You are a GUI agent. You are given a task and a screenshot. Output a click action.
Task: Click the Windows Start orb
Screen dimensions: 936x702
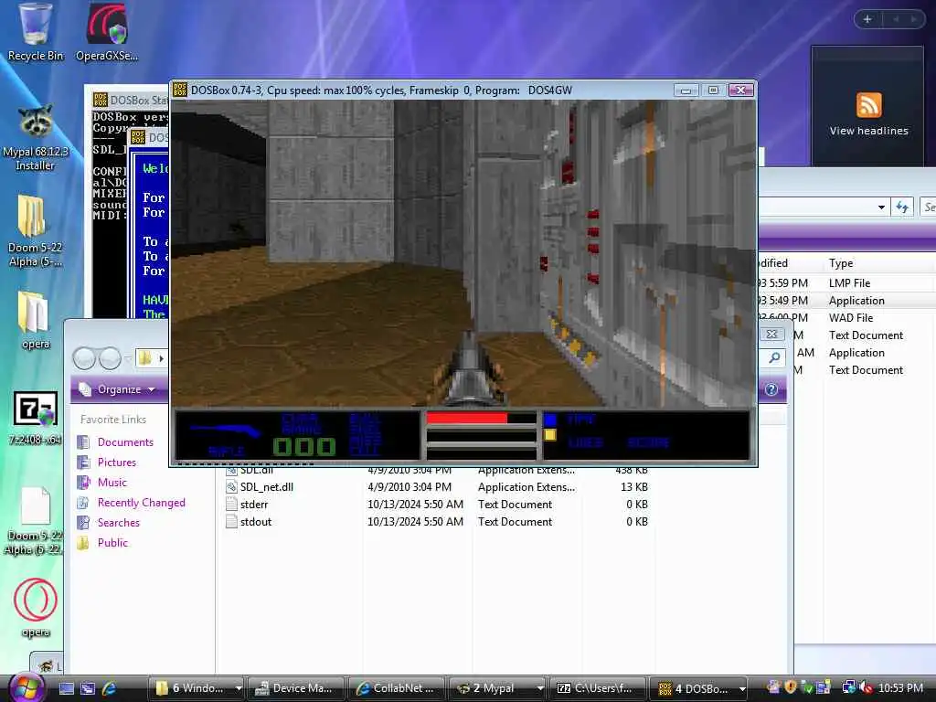point(25,687)
